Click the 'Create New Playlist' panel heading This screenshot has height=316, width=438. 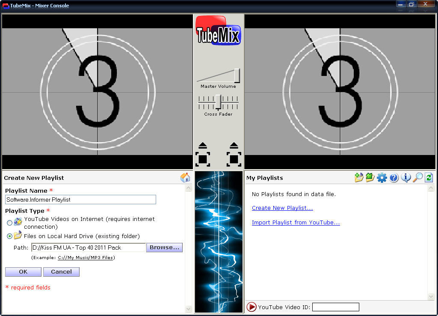[34, 178]
